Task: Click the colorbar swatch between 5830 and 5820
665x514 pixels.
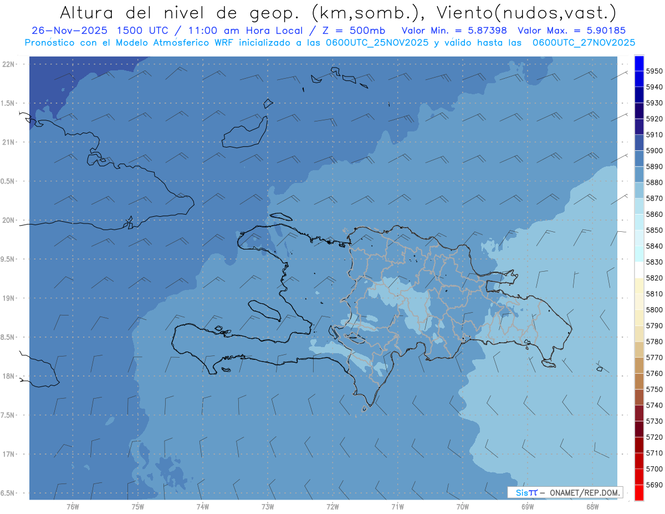Action: click(639, 270)
